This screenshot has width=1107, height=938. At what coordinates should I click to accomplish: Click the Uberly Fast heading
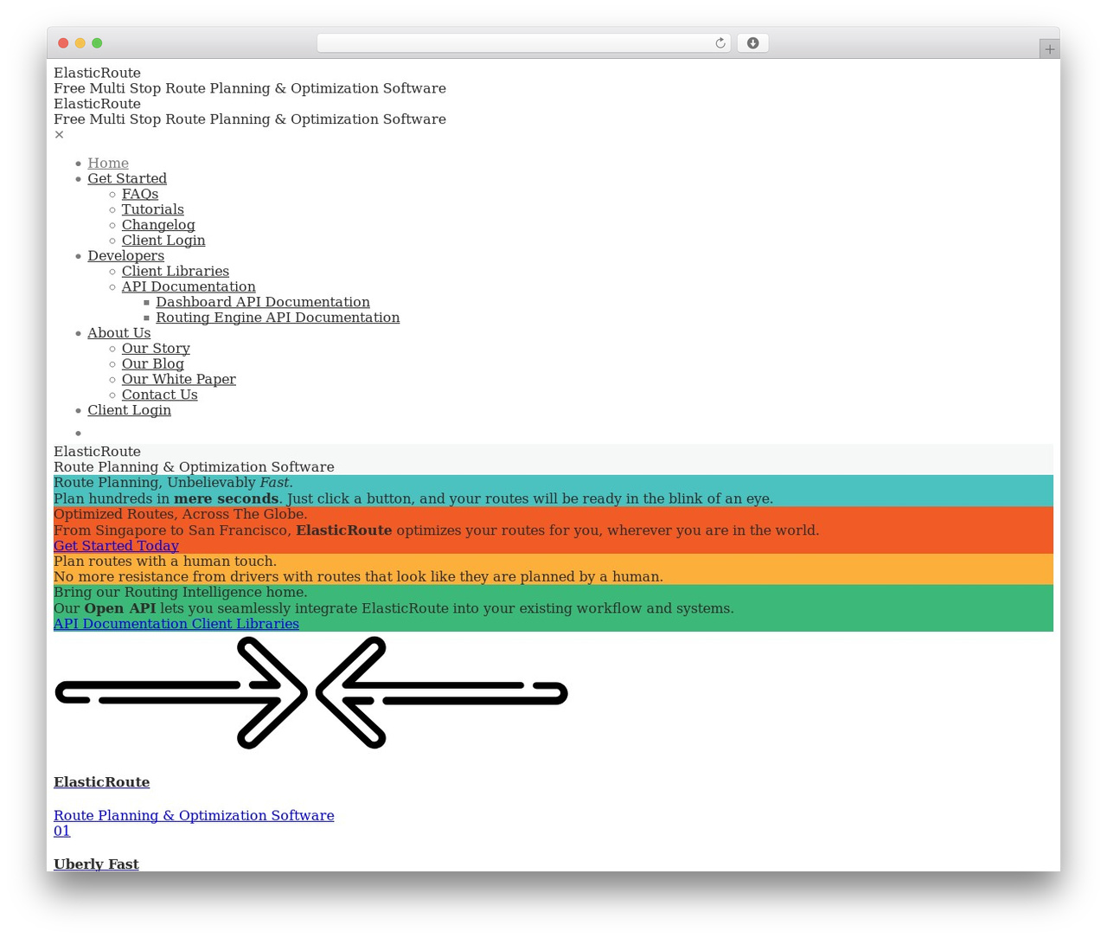click(96, 864)
